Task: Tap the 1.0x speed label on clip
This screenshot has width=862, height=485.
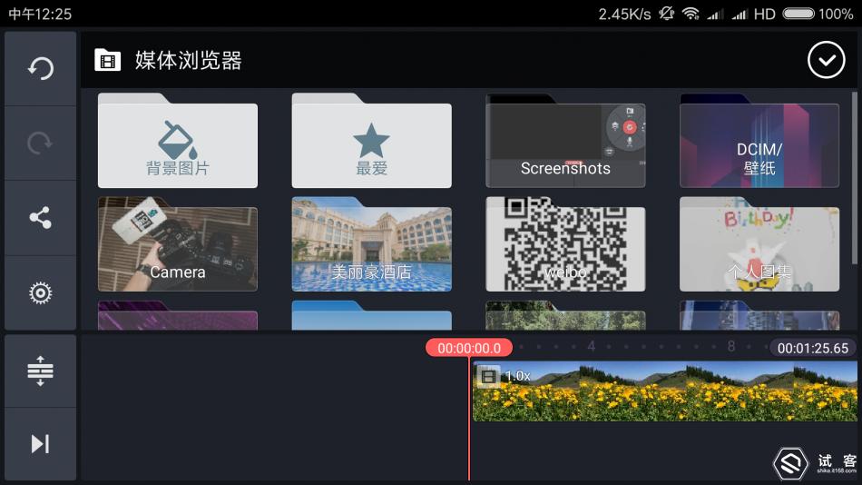Action: (x=518, y=376)
